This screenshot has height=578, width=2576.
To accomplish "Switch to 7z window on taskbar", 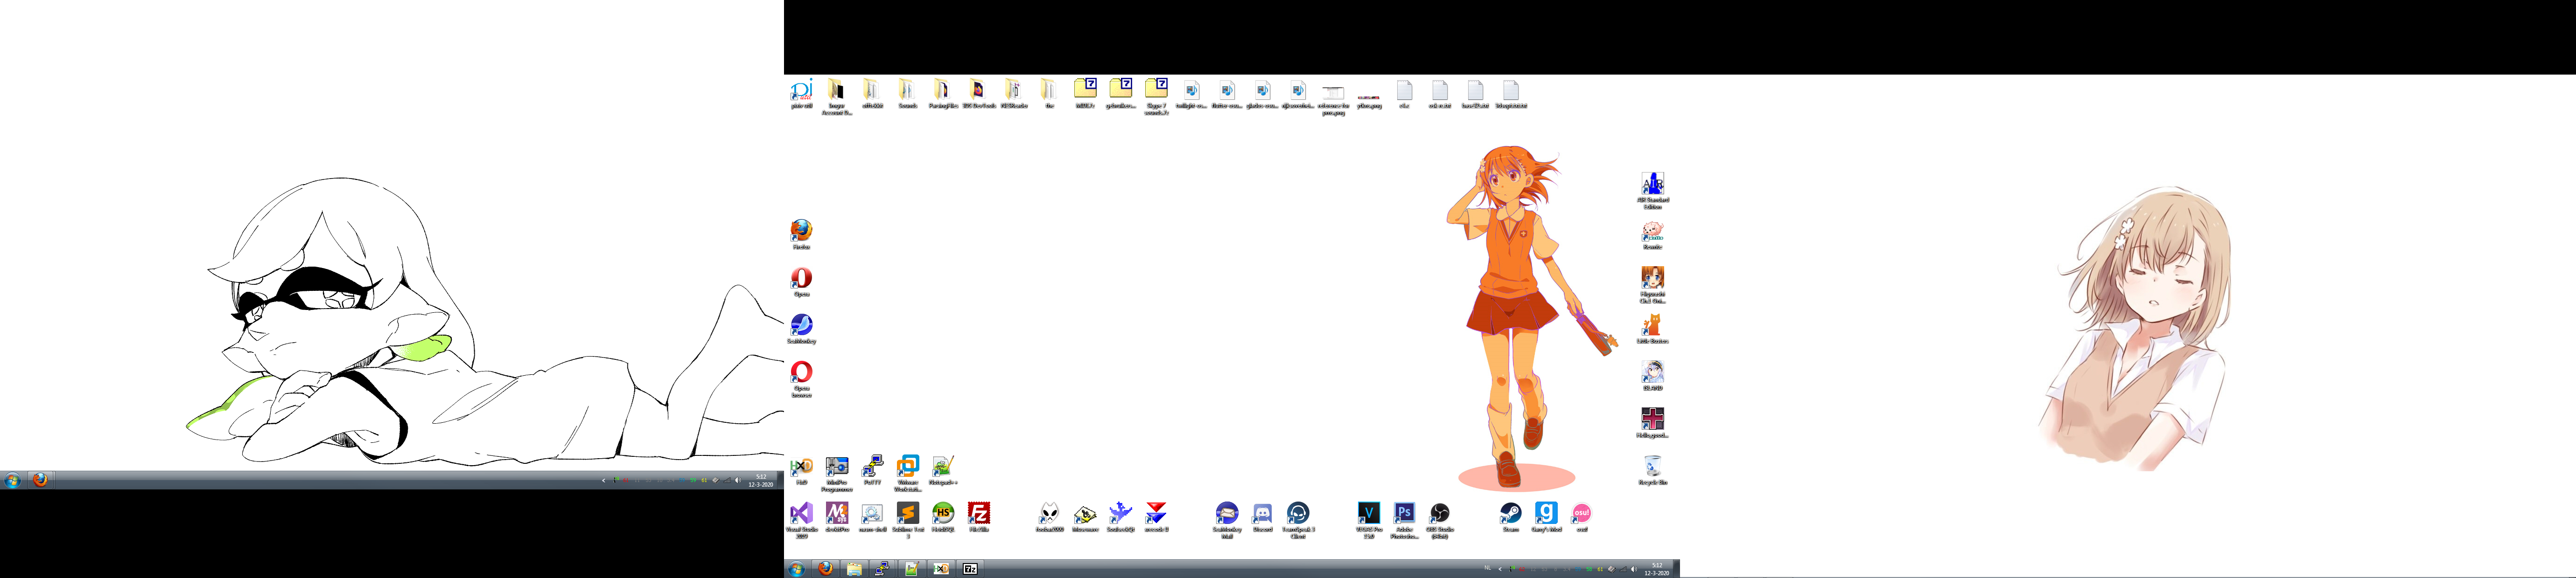I will coord(970,569).
